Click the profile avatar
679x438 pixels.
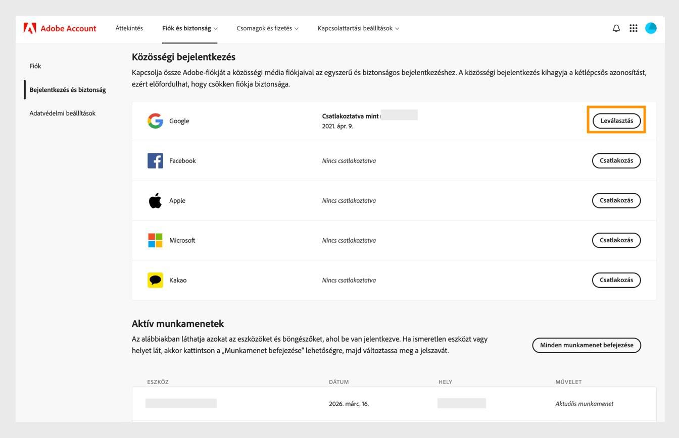coord(651,28)
